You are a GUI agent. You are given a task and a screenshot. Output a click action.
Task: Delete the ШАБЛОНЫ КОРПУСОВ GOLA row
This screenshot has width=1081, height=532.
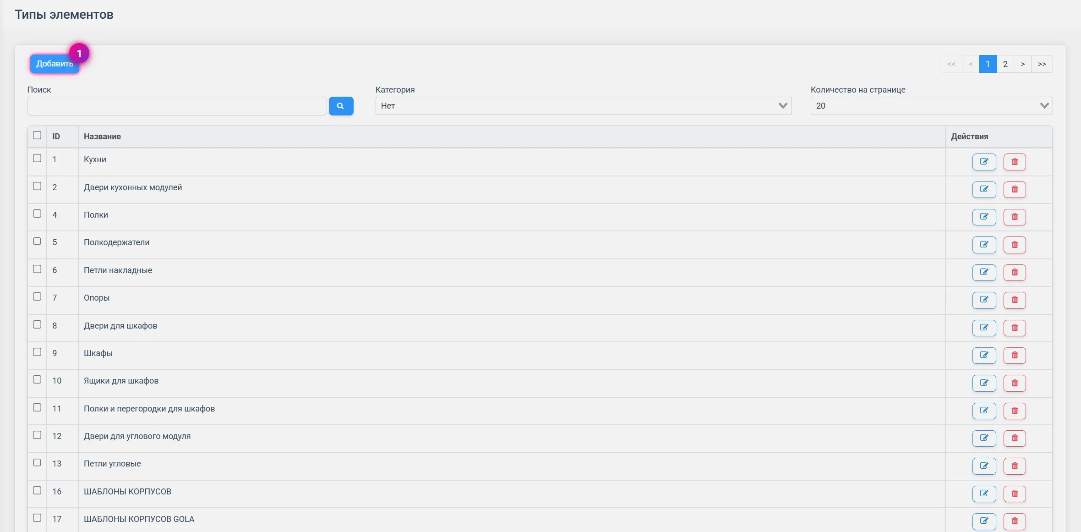coord(1014,521)
